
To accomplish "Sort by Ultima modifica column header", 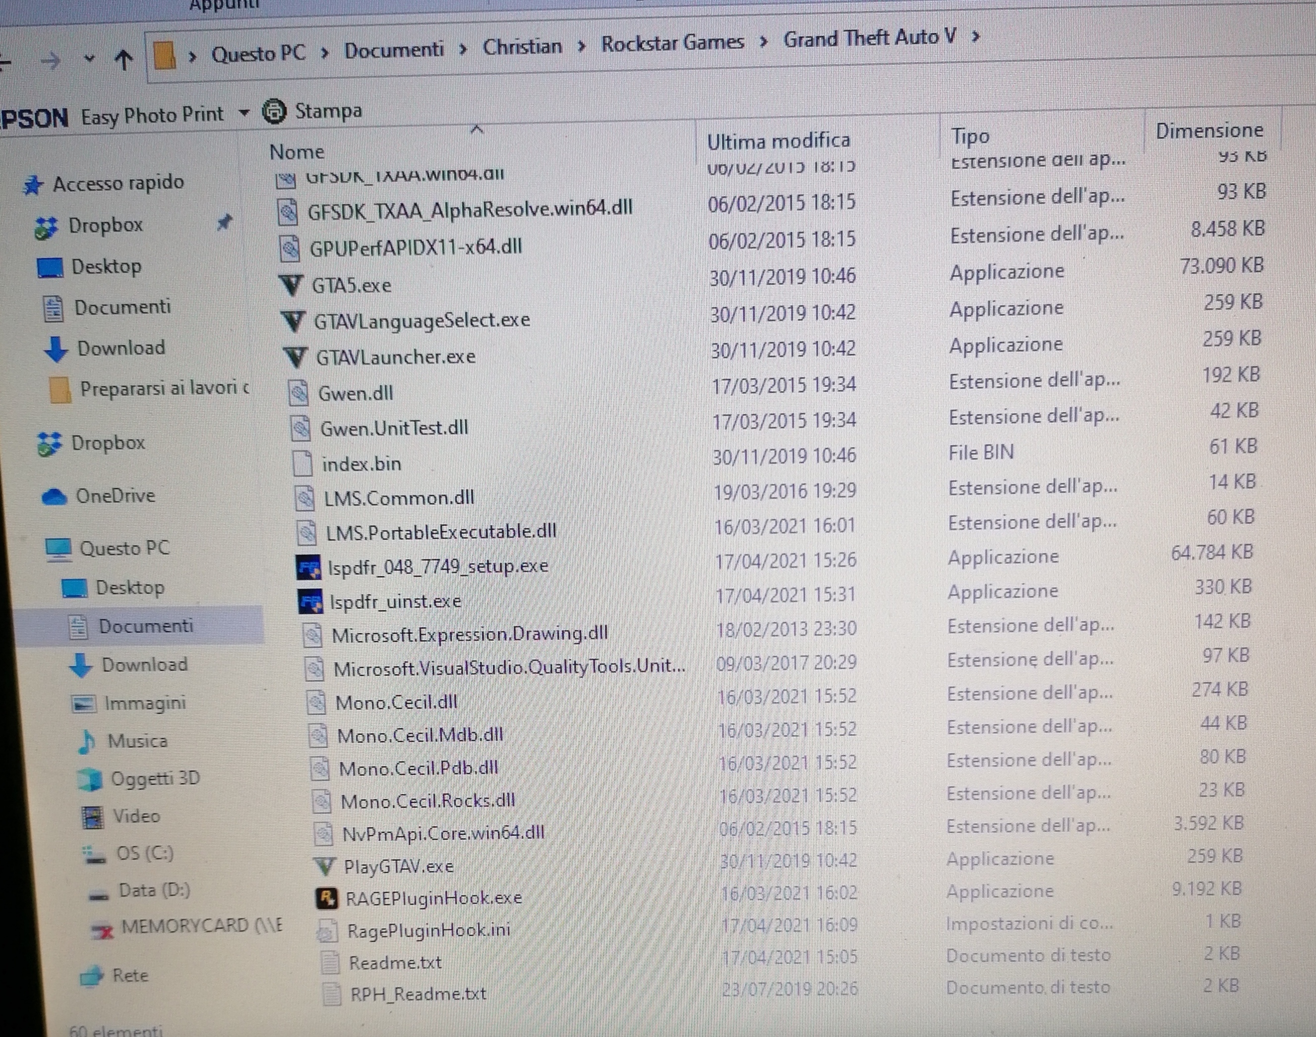I will tap(778, 141).
